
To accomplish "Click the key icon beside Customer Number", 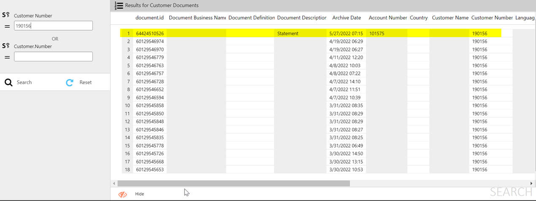I will pos(6,15).
